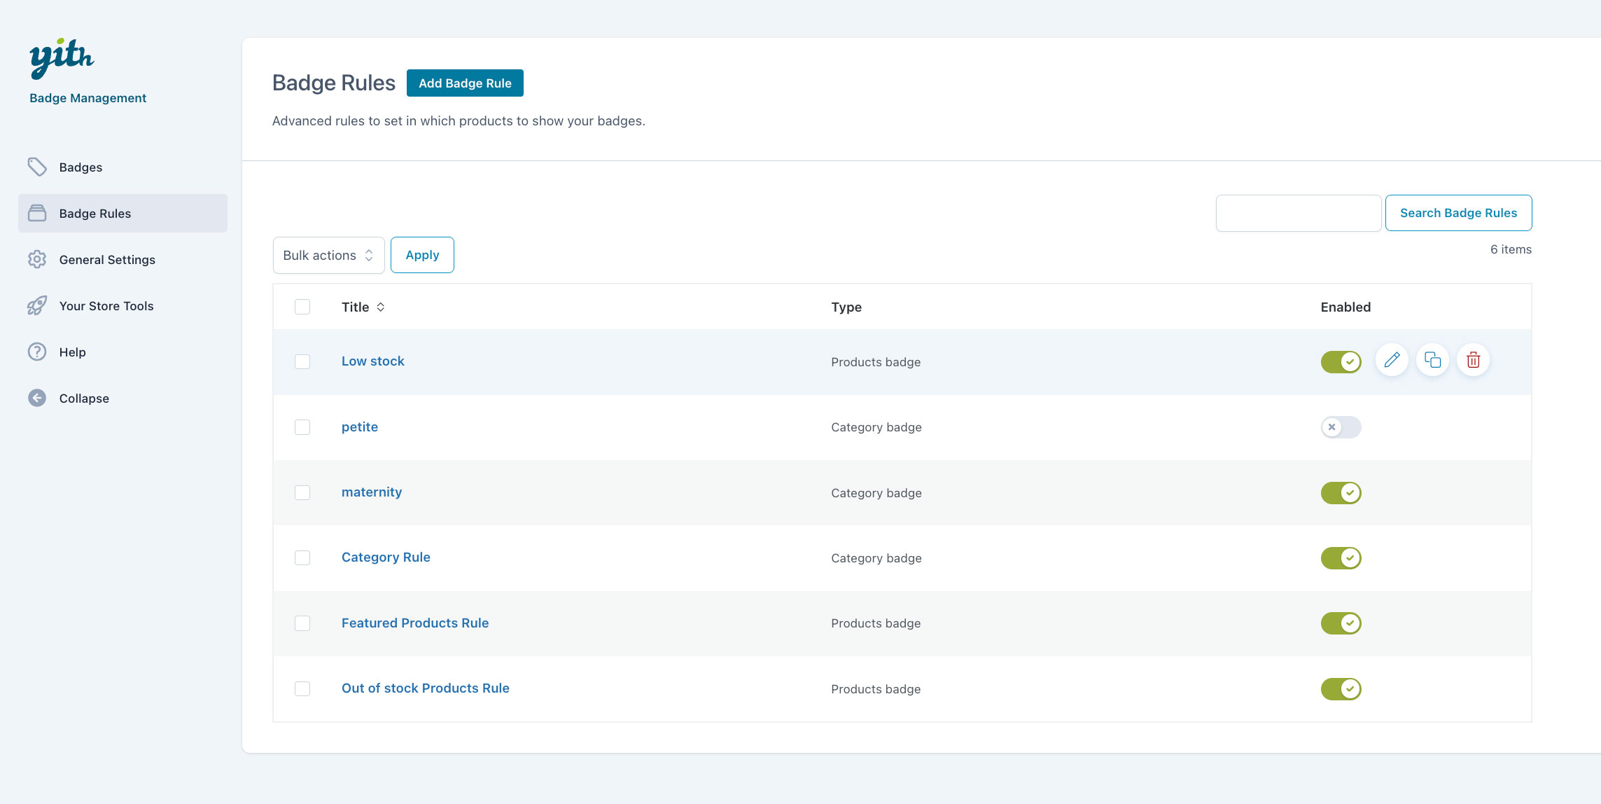Click the Help question mark icon
The width and height of the screenshot is (1601, 804).
point(37,352)
